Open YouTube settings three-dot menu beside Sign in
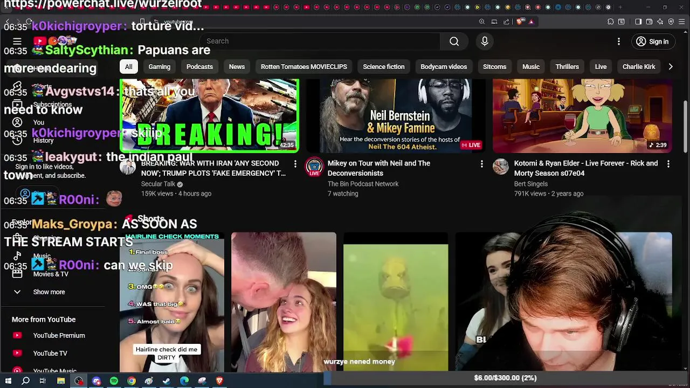The width and height of the screenshot is (690, 388). (619, 41)
